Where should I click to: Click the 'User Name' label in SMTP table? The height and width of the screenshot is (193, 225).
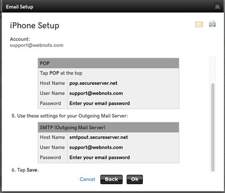(52, 147)
